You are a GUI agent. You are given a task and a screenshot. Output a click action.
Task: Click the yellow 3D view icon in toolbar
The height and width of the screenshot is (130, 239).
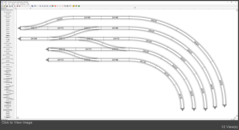pyautogui.click(x=74, y=6)
